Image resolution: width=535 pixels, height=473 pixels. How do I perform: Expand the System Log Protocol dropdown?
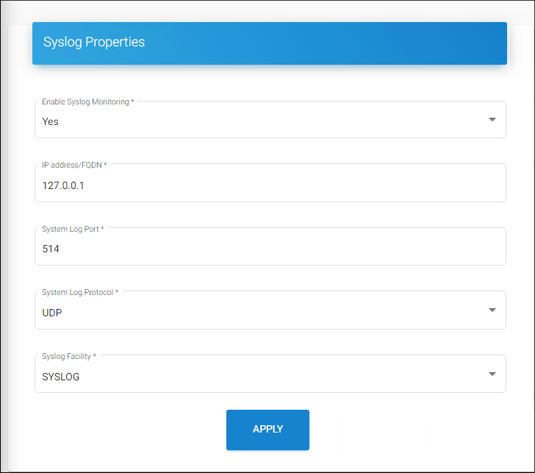click(270, 311)
